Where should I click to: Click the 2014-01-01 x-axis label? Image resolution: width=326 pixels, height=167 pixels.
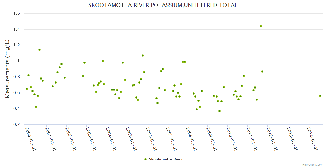(x=312, y=139)
